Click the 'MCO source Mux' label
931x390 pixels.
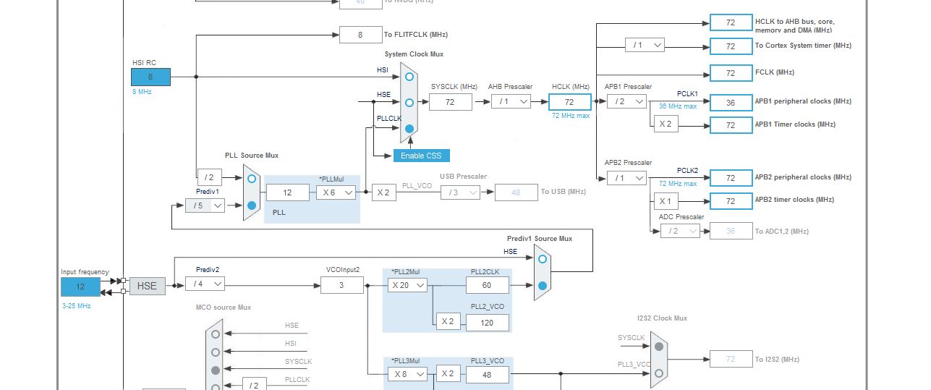[x=224, y=308]
